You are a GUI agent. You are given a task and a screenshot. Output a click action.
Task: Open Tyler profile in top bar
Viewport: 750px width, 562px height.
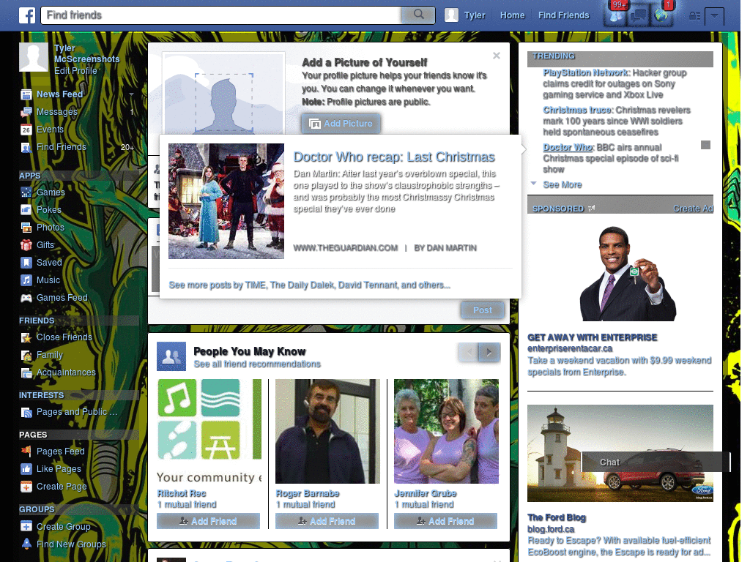[x=465, y=15]
